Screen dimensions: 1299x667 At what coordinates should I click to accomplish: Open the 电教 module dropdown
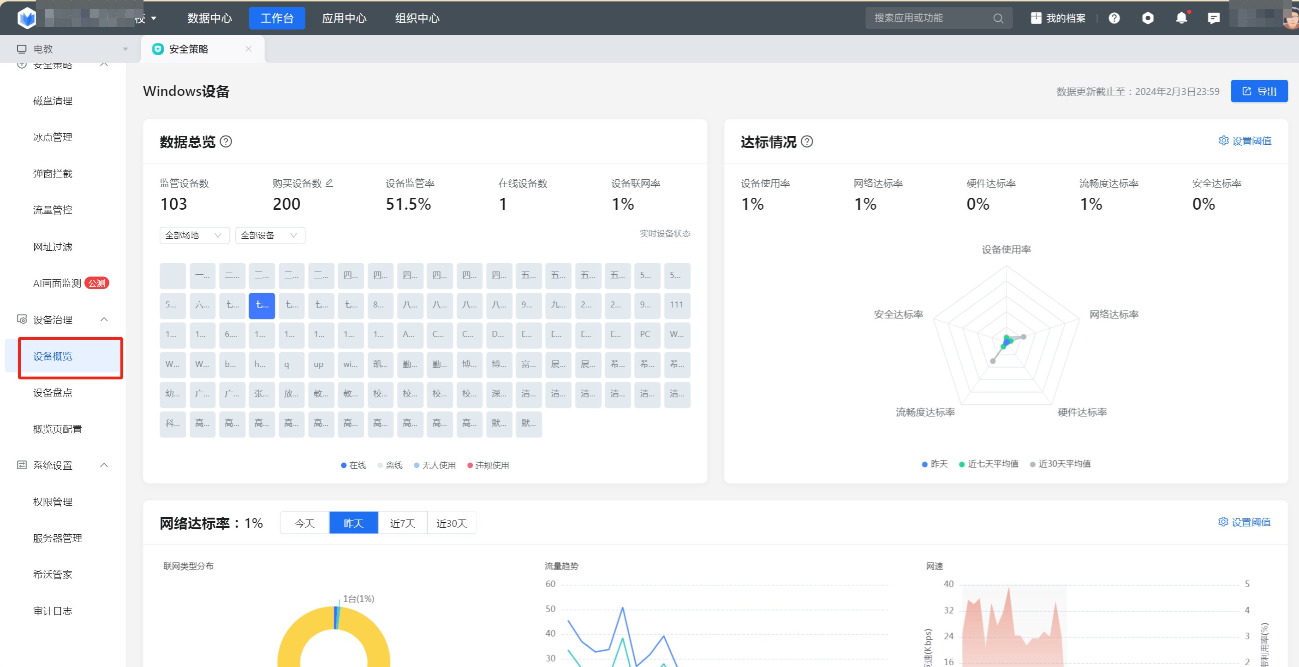click(x=125, y=49)
